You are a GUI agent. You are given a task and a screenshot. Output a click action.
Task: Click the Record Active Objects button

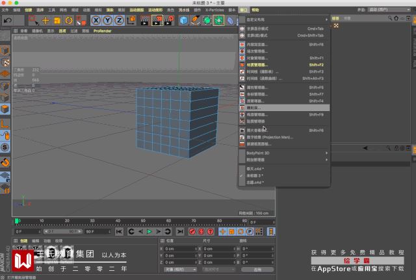pyautogui.click(x=192, y=231)
